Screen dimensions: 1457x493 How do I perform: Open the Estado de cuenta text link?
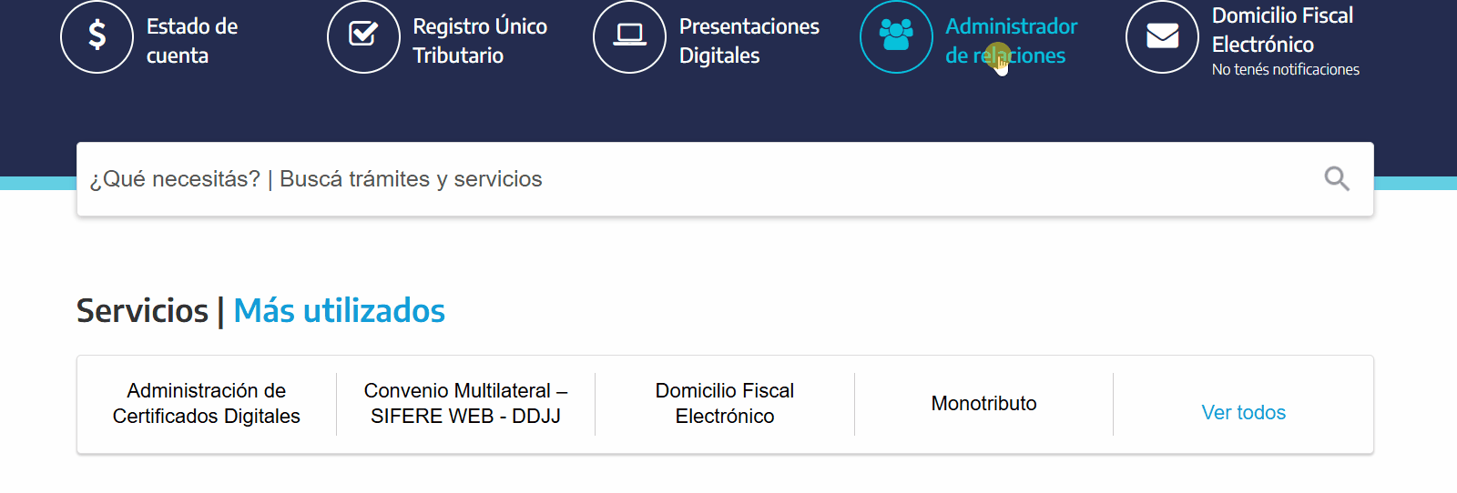[192, 41]
